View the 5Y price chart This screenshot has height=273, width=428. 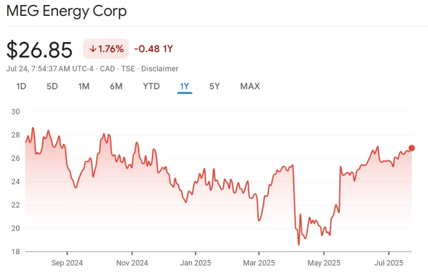214,86
